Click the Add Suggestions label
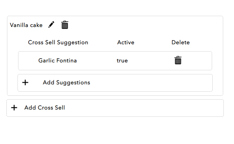Screen dimensions: 234x144 [67, 83]
